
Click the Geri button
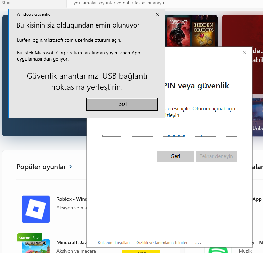pyautogui.click(x=176, y=156)
